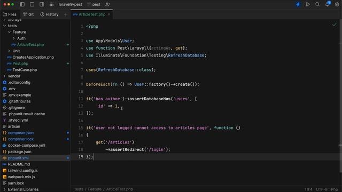This screenshot has width=342, height=192.
Task: Click the Feature breadcrumb in status bar
Action: 95,189
